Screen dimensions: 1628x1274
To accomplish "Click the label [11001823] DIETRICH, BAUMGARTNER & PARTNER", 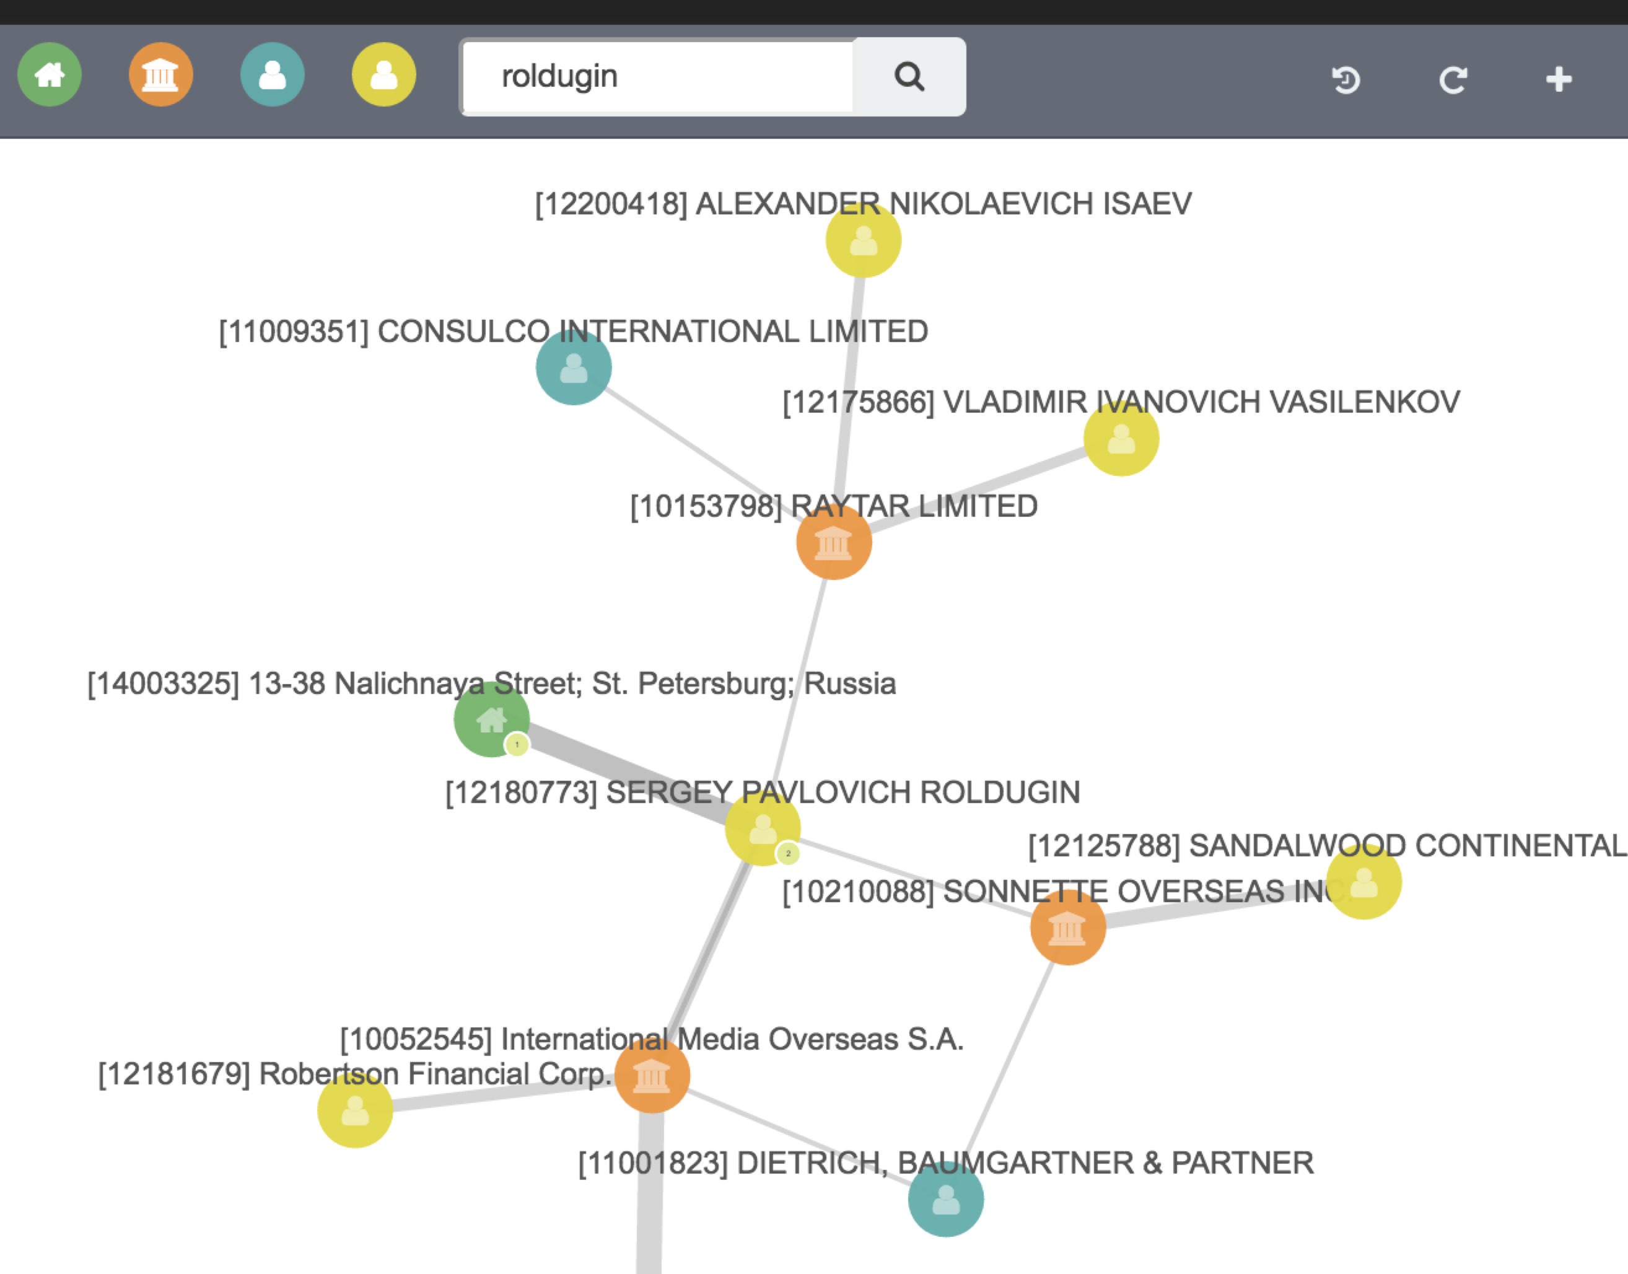I will point(945,1163).
